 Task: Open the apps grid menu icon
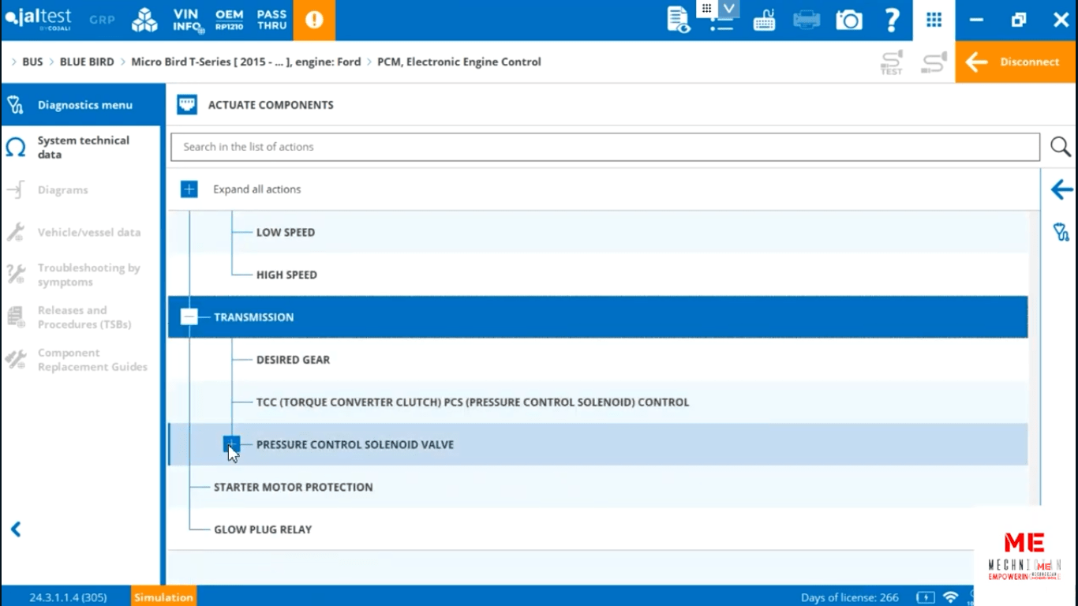[x=934, y=21]
